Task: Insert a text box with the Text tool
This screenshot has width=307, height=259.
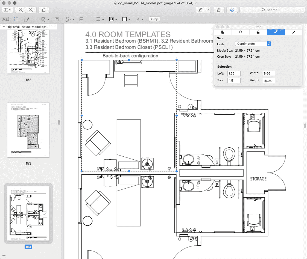Action: pyautogui.click(x=56, y=19)
